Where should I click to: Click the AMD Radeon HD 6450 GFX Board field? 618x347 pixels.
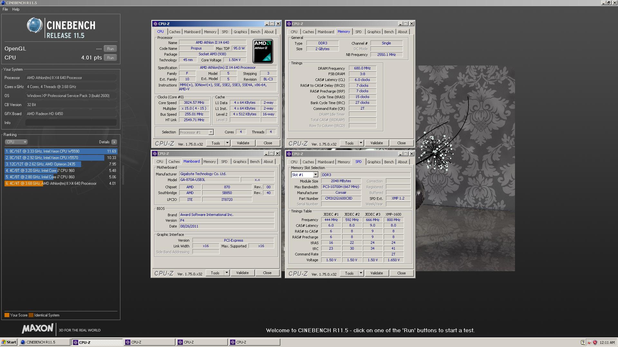(x=71, y=114)
